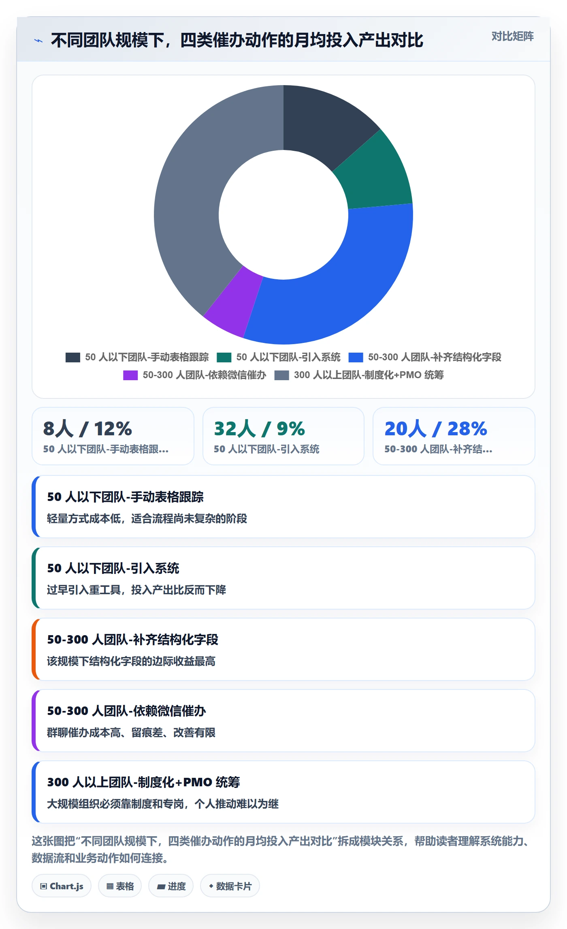Open the 8人 / 12% stat card
This screenshot has height=929, width=567.
pos(113,436)
